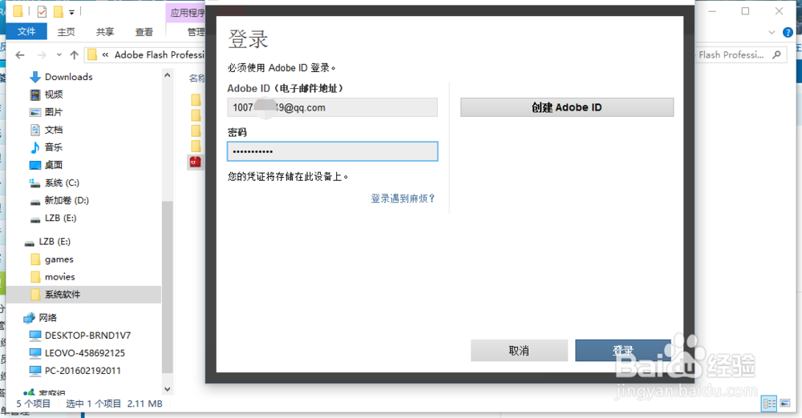802x418 pixels.
Task: Open 视频 in navigation pane
Action: 54,94
